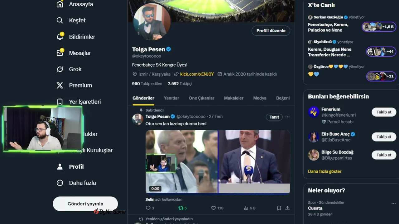Open Mesajlar envelope icon
Screen dimensions: 399x224
(x=60, y=53)
